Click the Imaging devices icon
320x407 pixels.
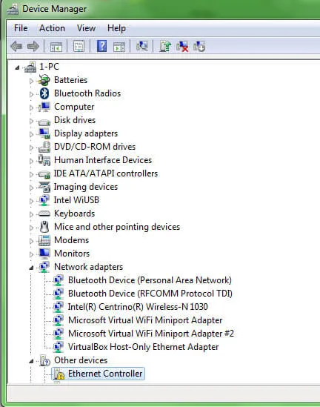(x=44, y=187)
